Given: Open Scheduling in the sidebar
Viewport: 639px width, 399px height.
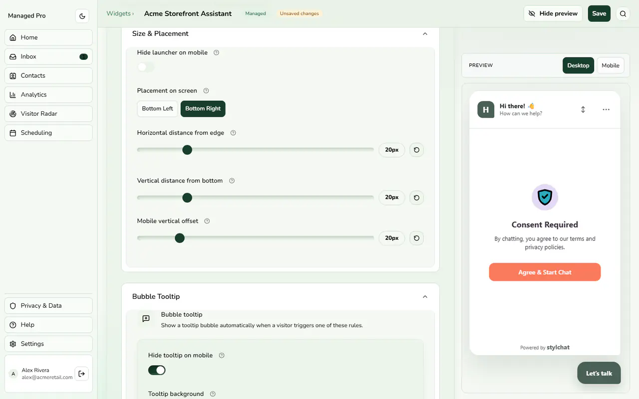Looking at the screenshot, I should 48,133.
